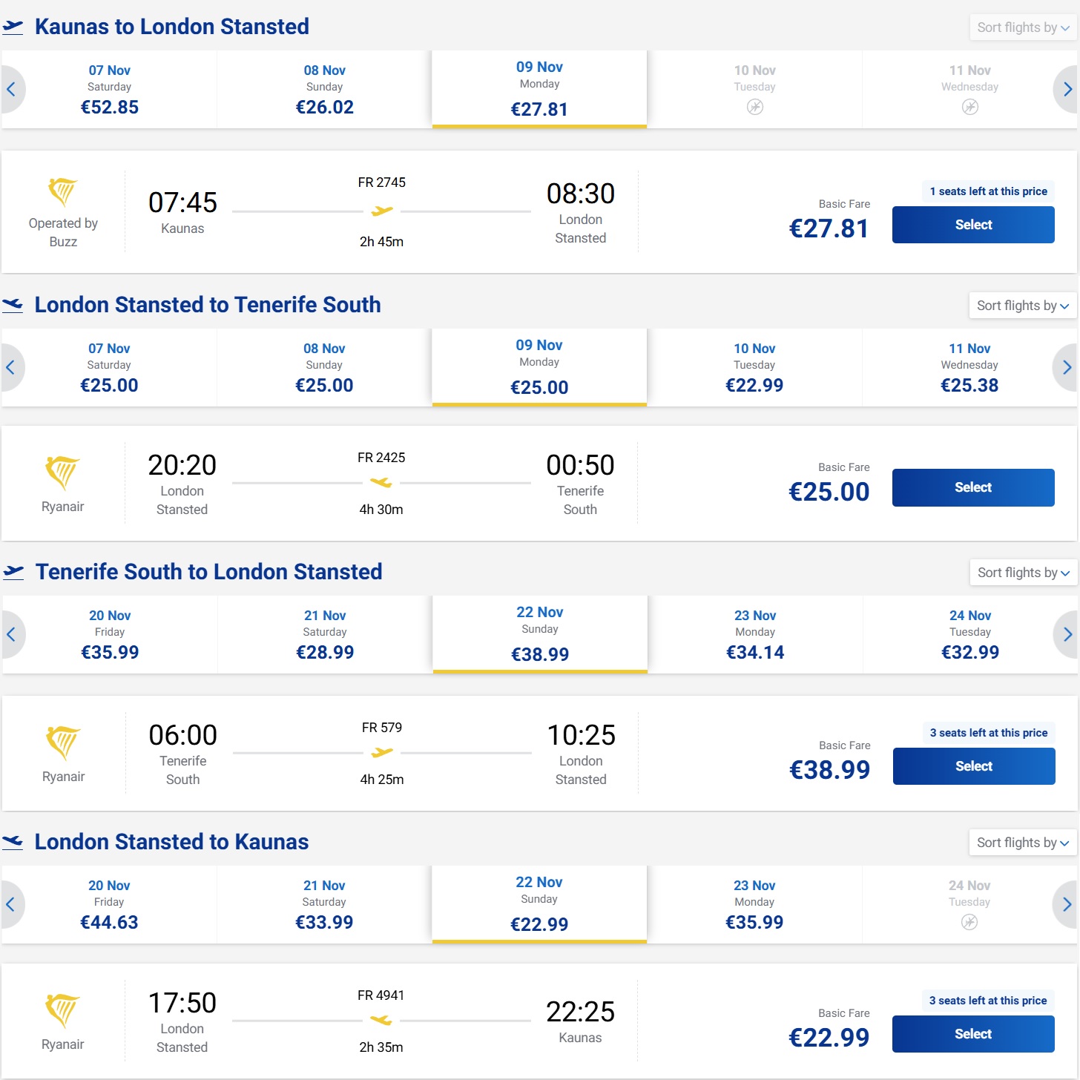Click previous dates arrow for Tenerife to Stansted
The image size is (1080, 1080).
coord(12,634)
